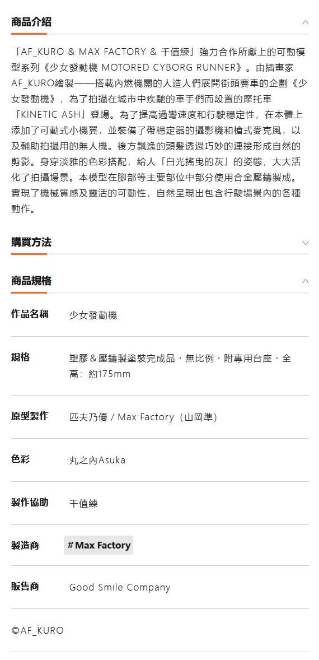The image size is (319, 660).
Task: Click the 商品規格 heading
Action: click(31, 281)
